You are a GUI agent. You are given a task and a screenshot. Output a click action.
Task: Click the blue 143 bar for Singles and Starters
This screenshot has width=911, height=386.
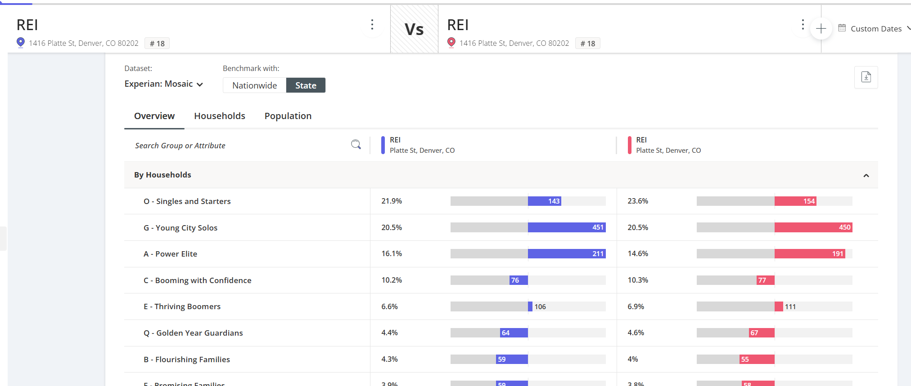coord(545,201)
